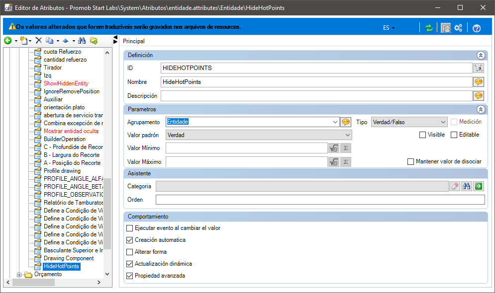The height and width of the screenshot is (293, 495).
Task: Click translation bubble icon next to Nombre field
Action: (479, 82)
